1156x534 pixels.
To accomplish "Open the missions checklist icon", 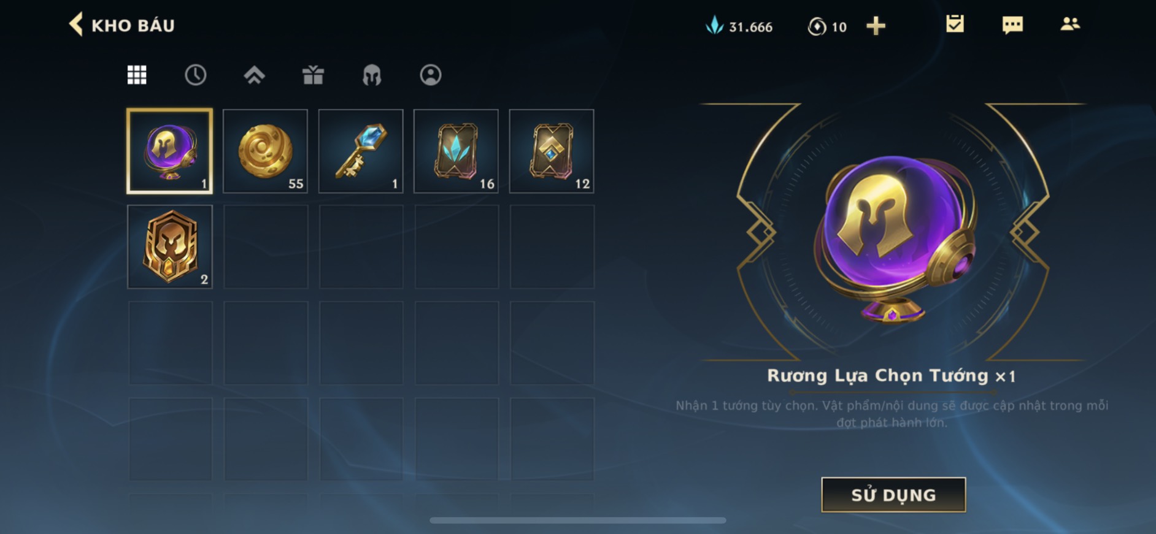I will click(x=955, y=24).
